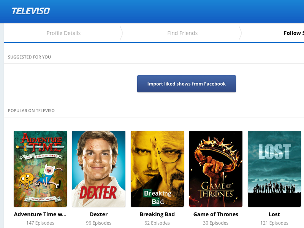Screen dimensions: 304x228
Task: Select the Follow Shows step tab
Action: (294, 33)
